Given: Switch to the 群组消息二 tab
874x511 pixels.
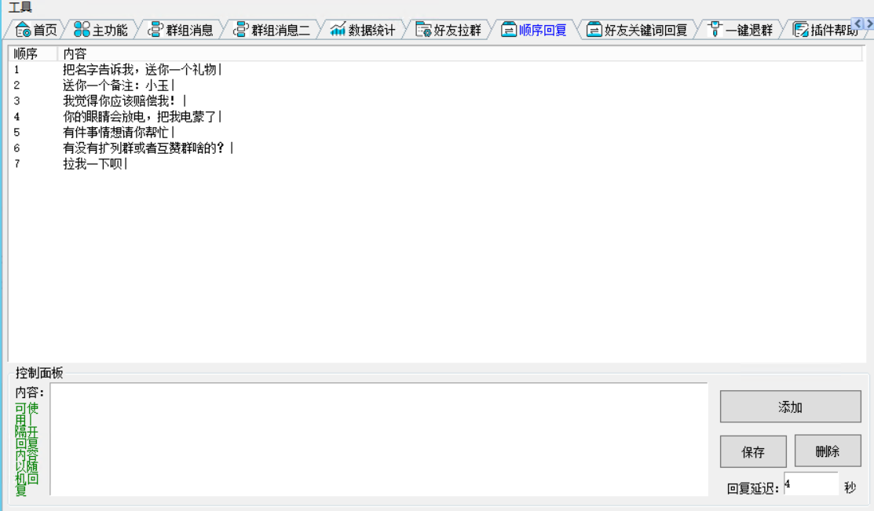Looking at the screenshot, I should [272, 31].
